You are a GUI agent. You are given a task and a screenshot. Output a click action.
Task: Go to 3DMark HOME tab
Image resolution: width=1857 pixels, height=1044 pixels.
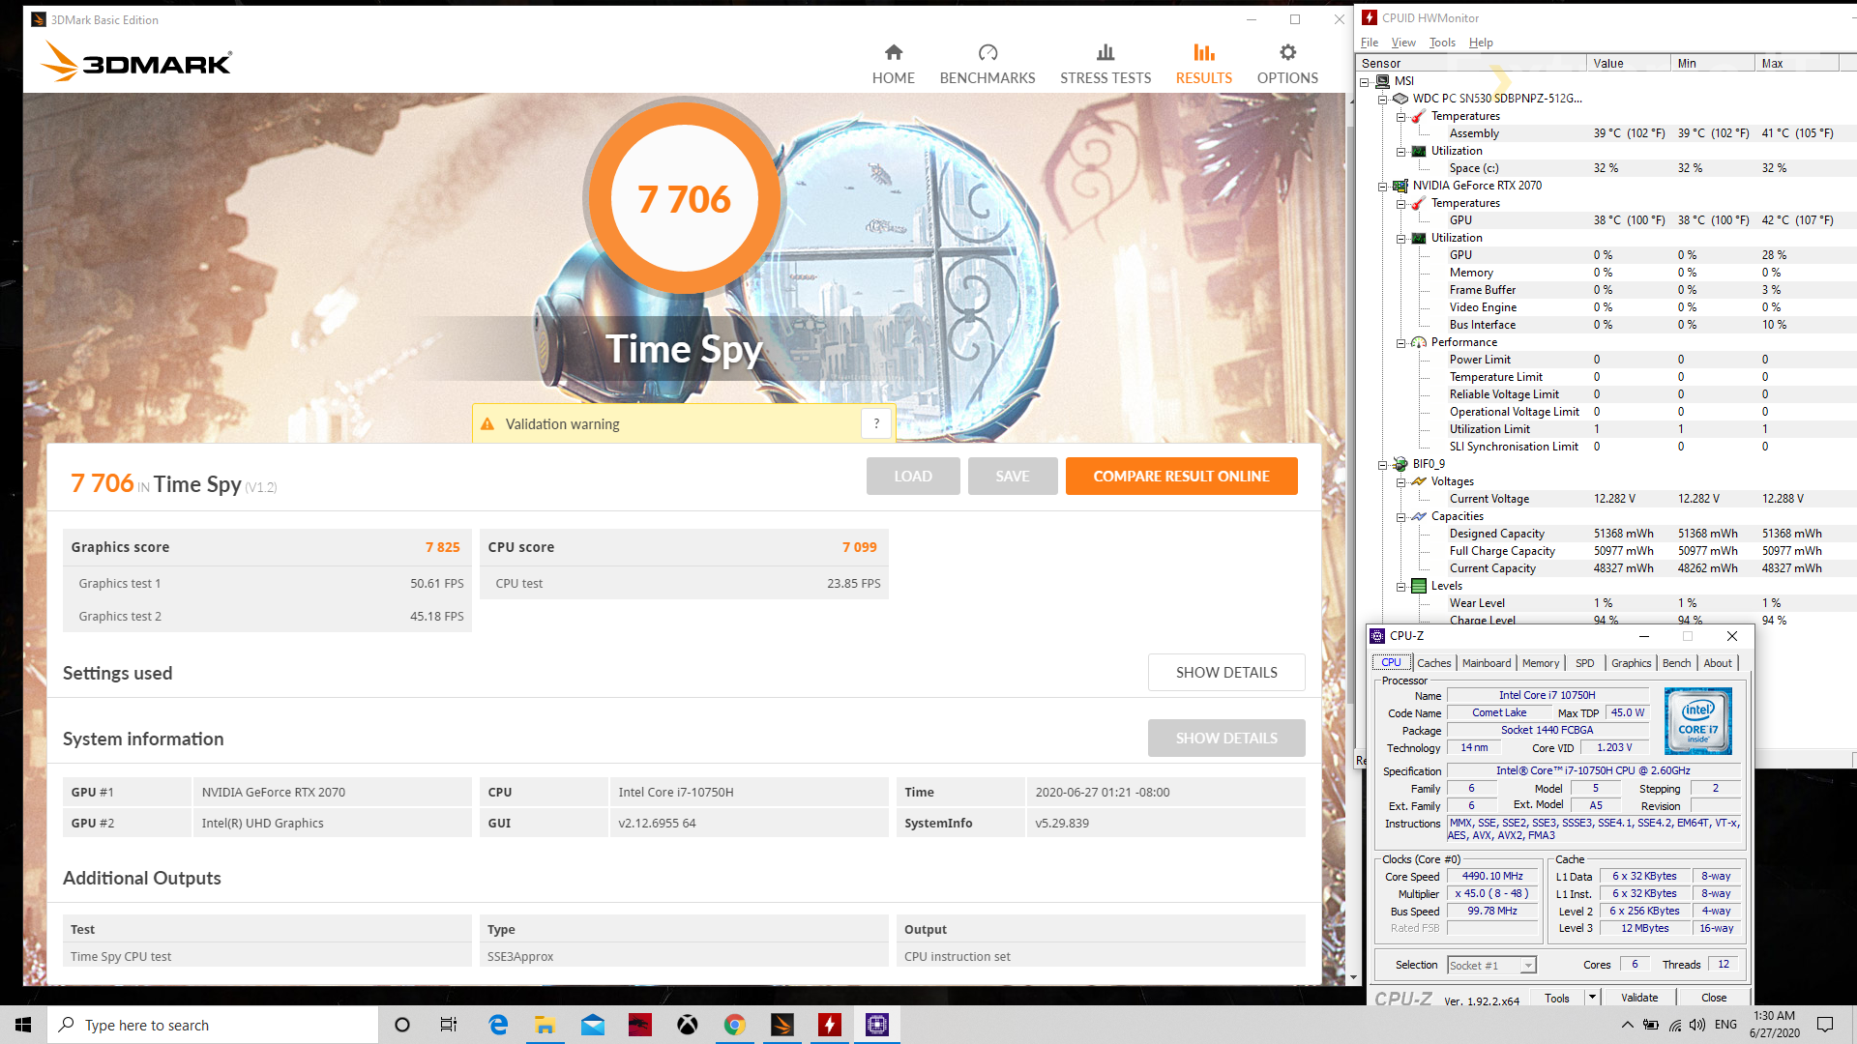[x=893, y=65]
